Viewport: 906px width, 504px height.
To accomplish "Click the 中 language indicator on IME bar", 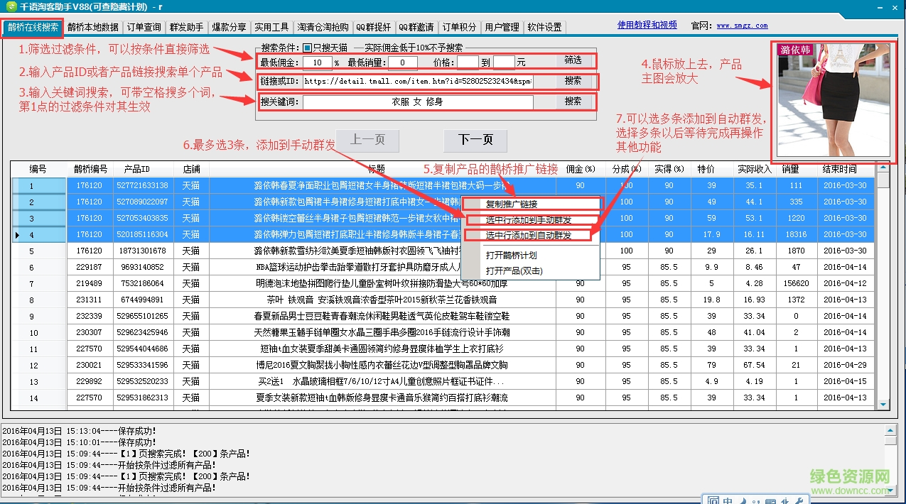I will pos(728,500).
